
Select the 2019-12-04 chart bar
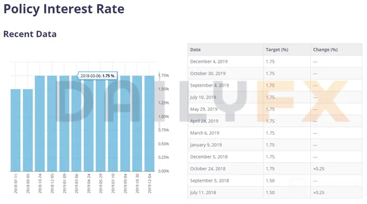[149, 123]
